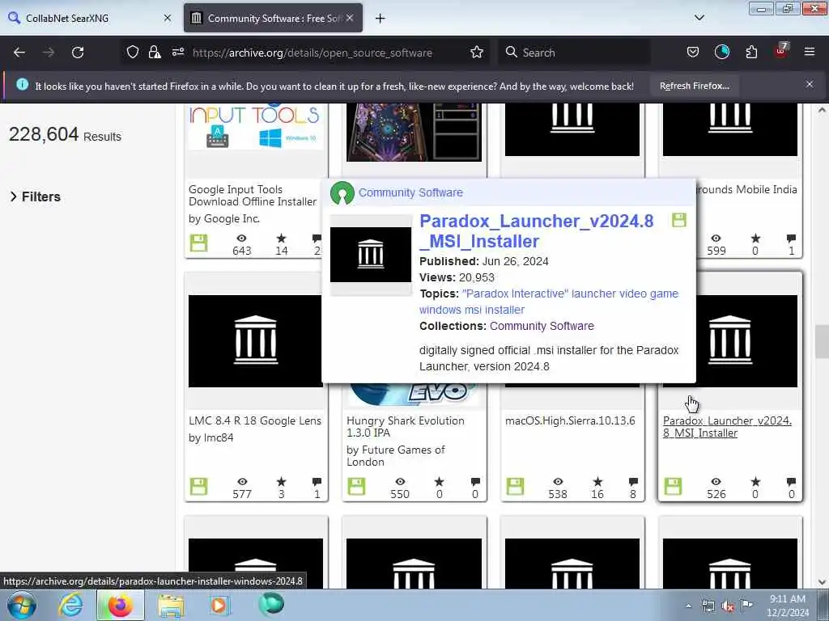Image resolution: width=829 pixels, height=621 pixels.
Task: Click the scrollbar down arrow
Action: (x=821, y=582)
